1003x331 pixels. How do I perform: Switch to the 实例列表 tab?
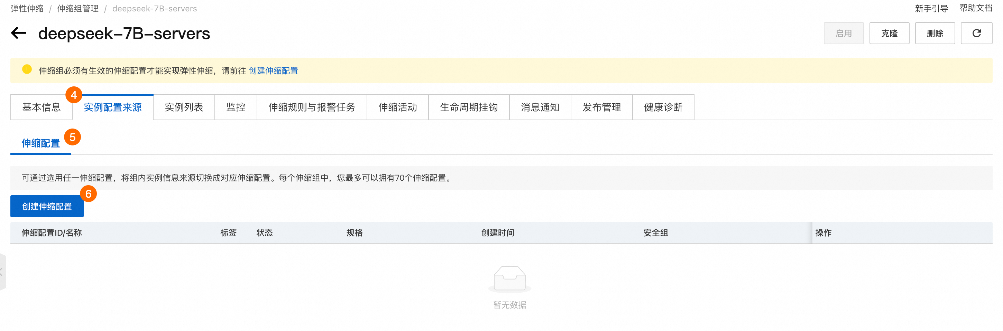pos(184,107)
